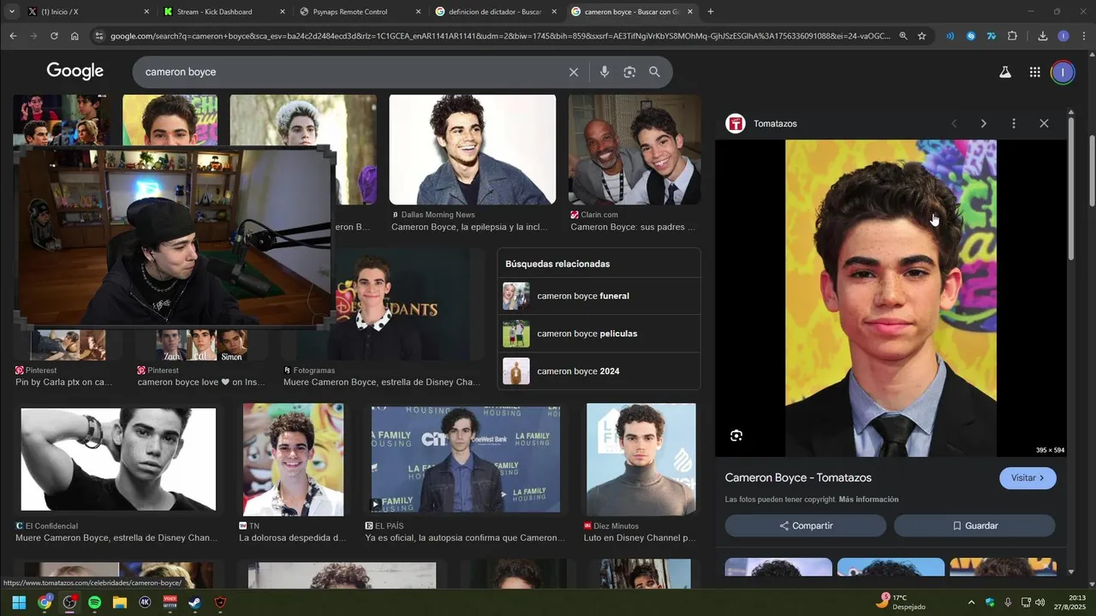Open Chrome from the taskbar
Screen dimensions: 1096x616
[45, 602]
